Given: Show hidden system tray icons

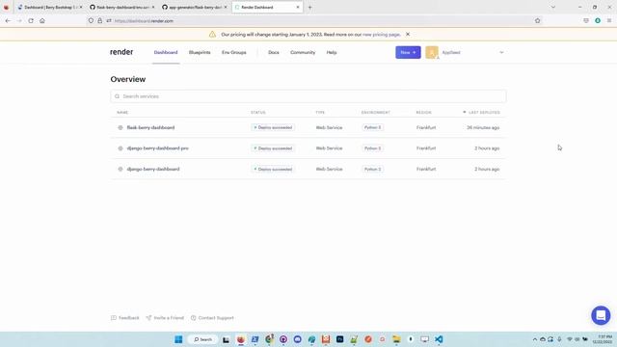Looking at the screenshot, I should coord(535,339).
